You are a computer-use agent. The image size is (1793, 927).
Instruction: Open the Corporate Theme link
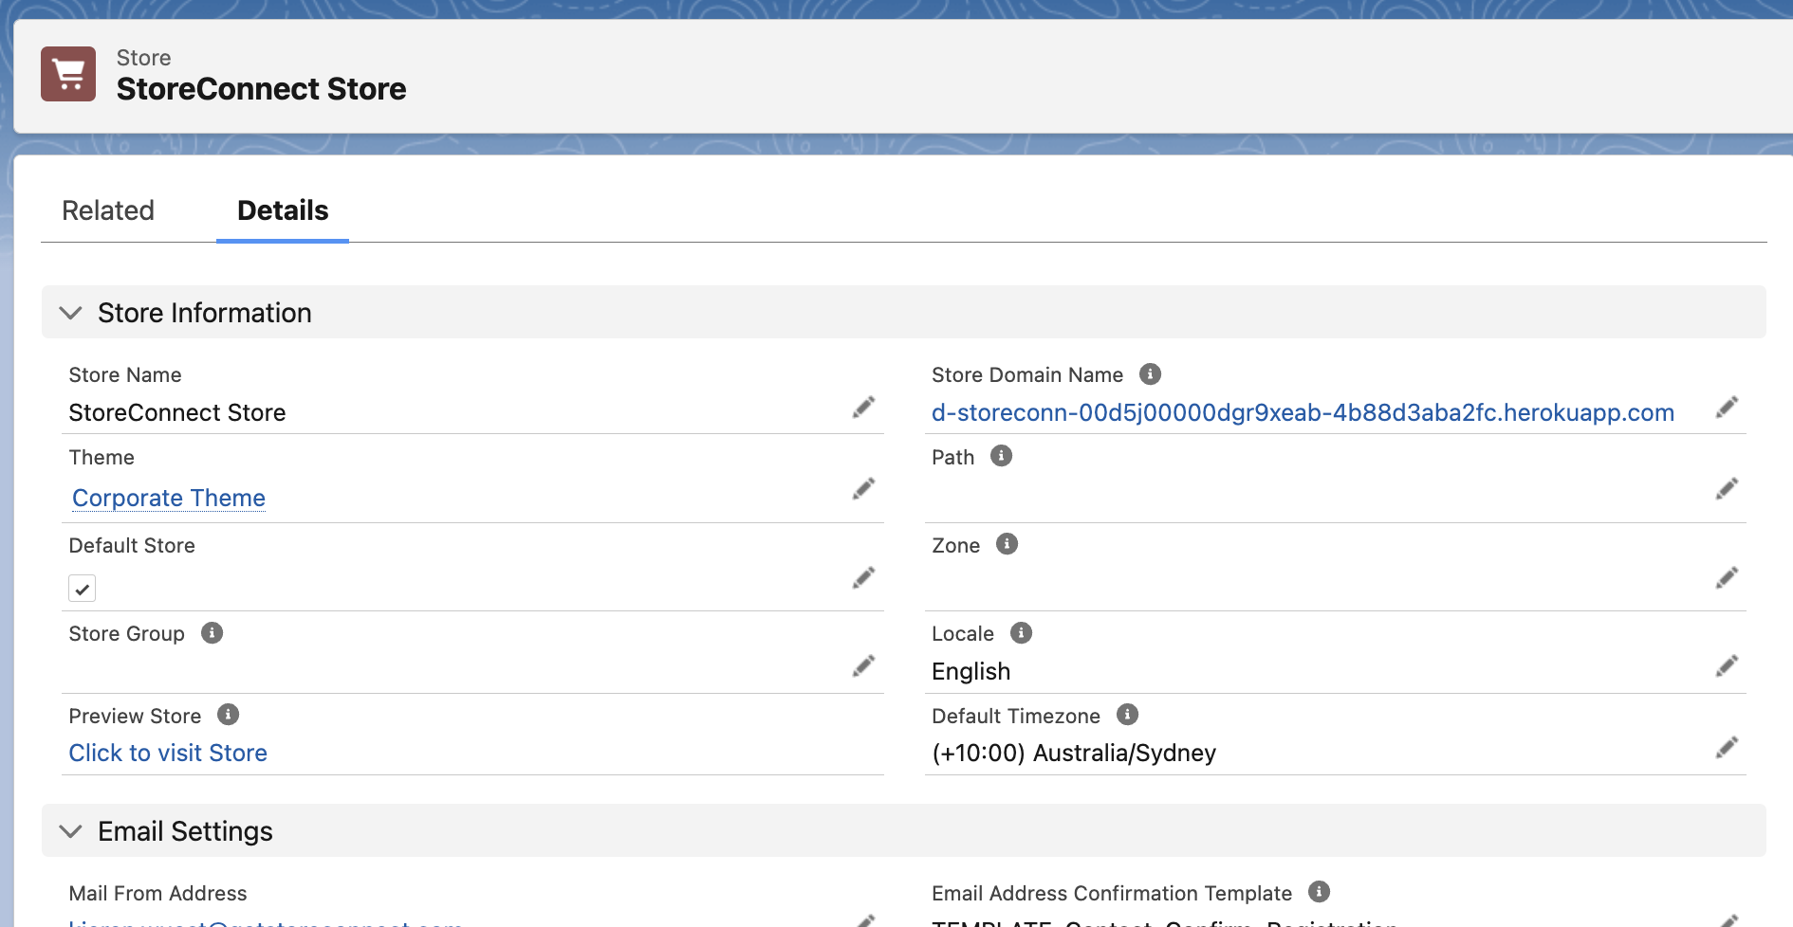[x=169, y=498]
